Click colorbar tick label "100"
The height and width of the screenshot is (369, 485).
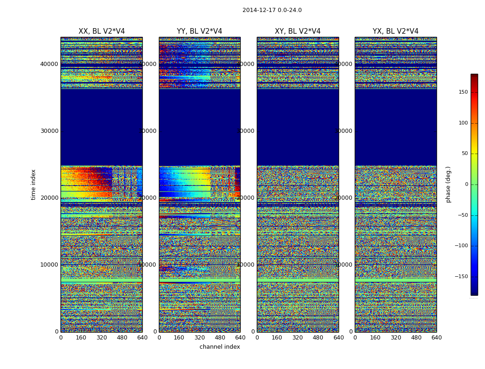tap(463, 123)
